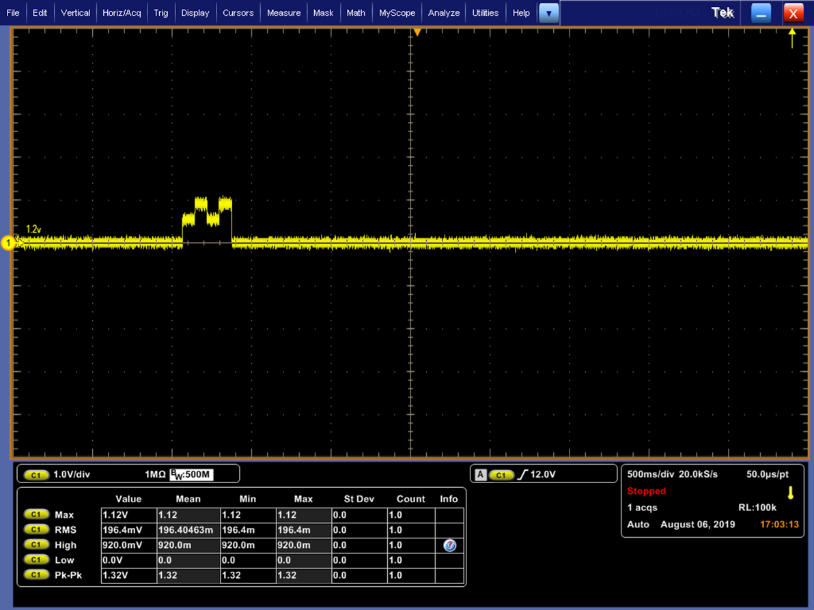Click the A trigger indicator badge

pyautogui.click(x=481, y=474)
